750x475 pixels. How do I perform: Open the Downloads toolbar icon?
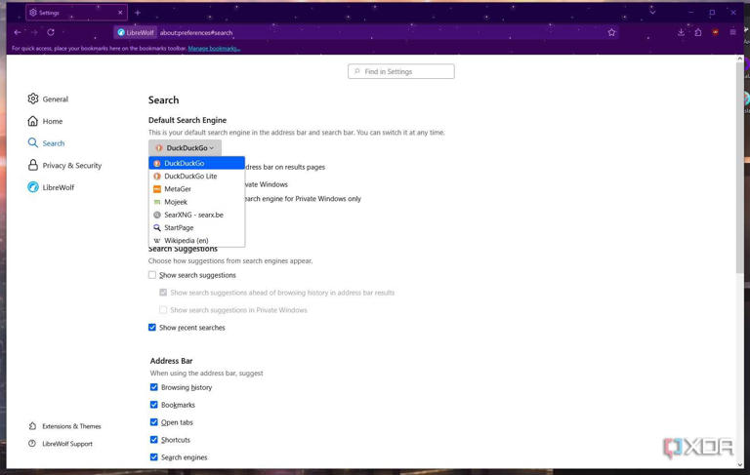tap(681, 32)
